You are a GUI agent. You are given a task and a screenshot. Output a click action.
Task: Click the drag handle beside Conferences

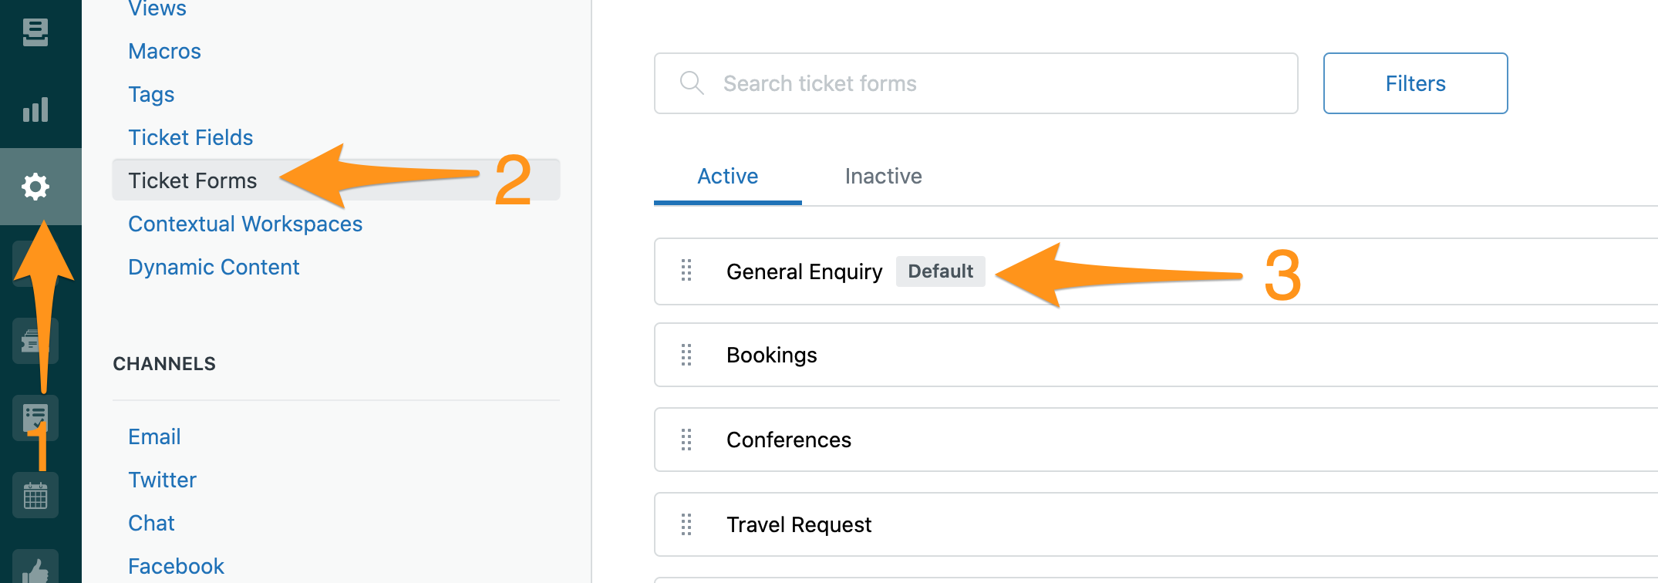(686, 440)
